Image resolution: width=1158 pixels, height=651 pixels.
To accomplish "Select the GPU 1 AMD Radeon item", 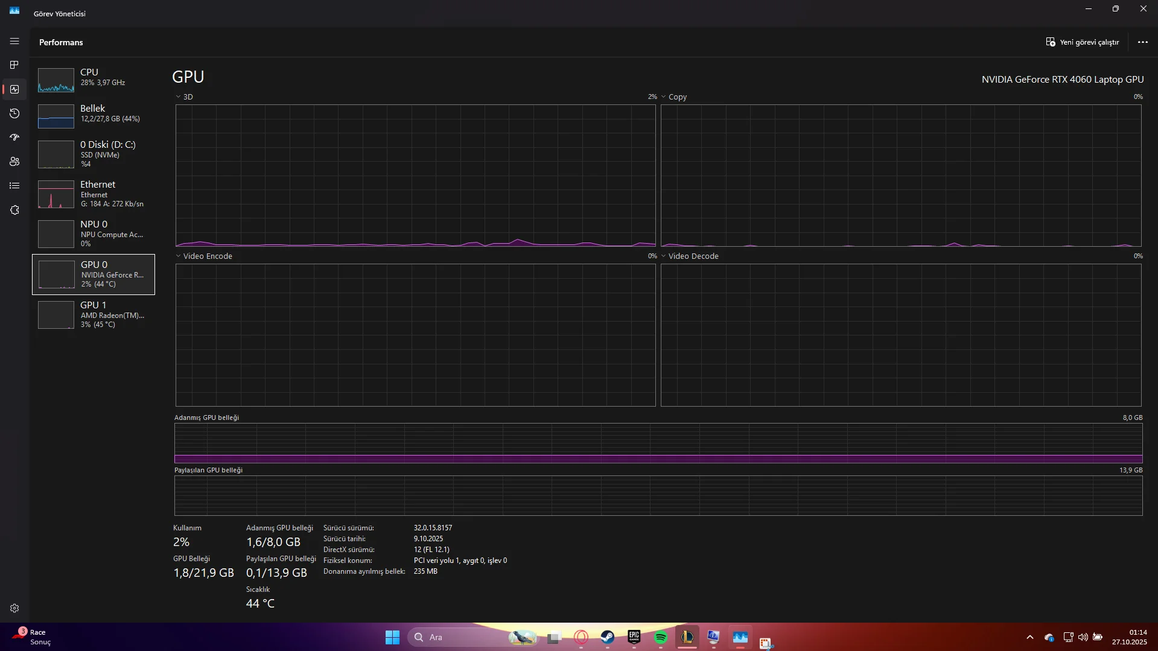I will pos(94,314).
